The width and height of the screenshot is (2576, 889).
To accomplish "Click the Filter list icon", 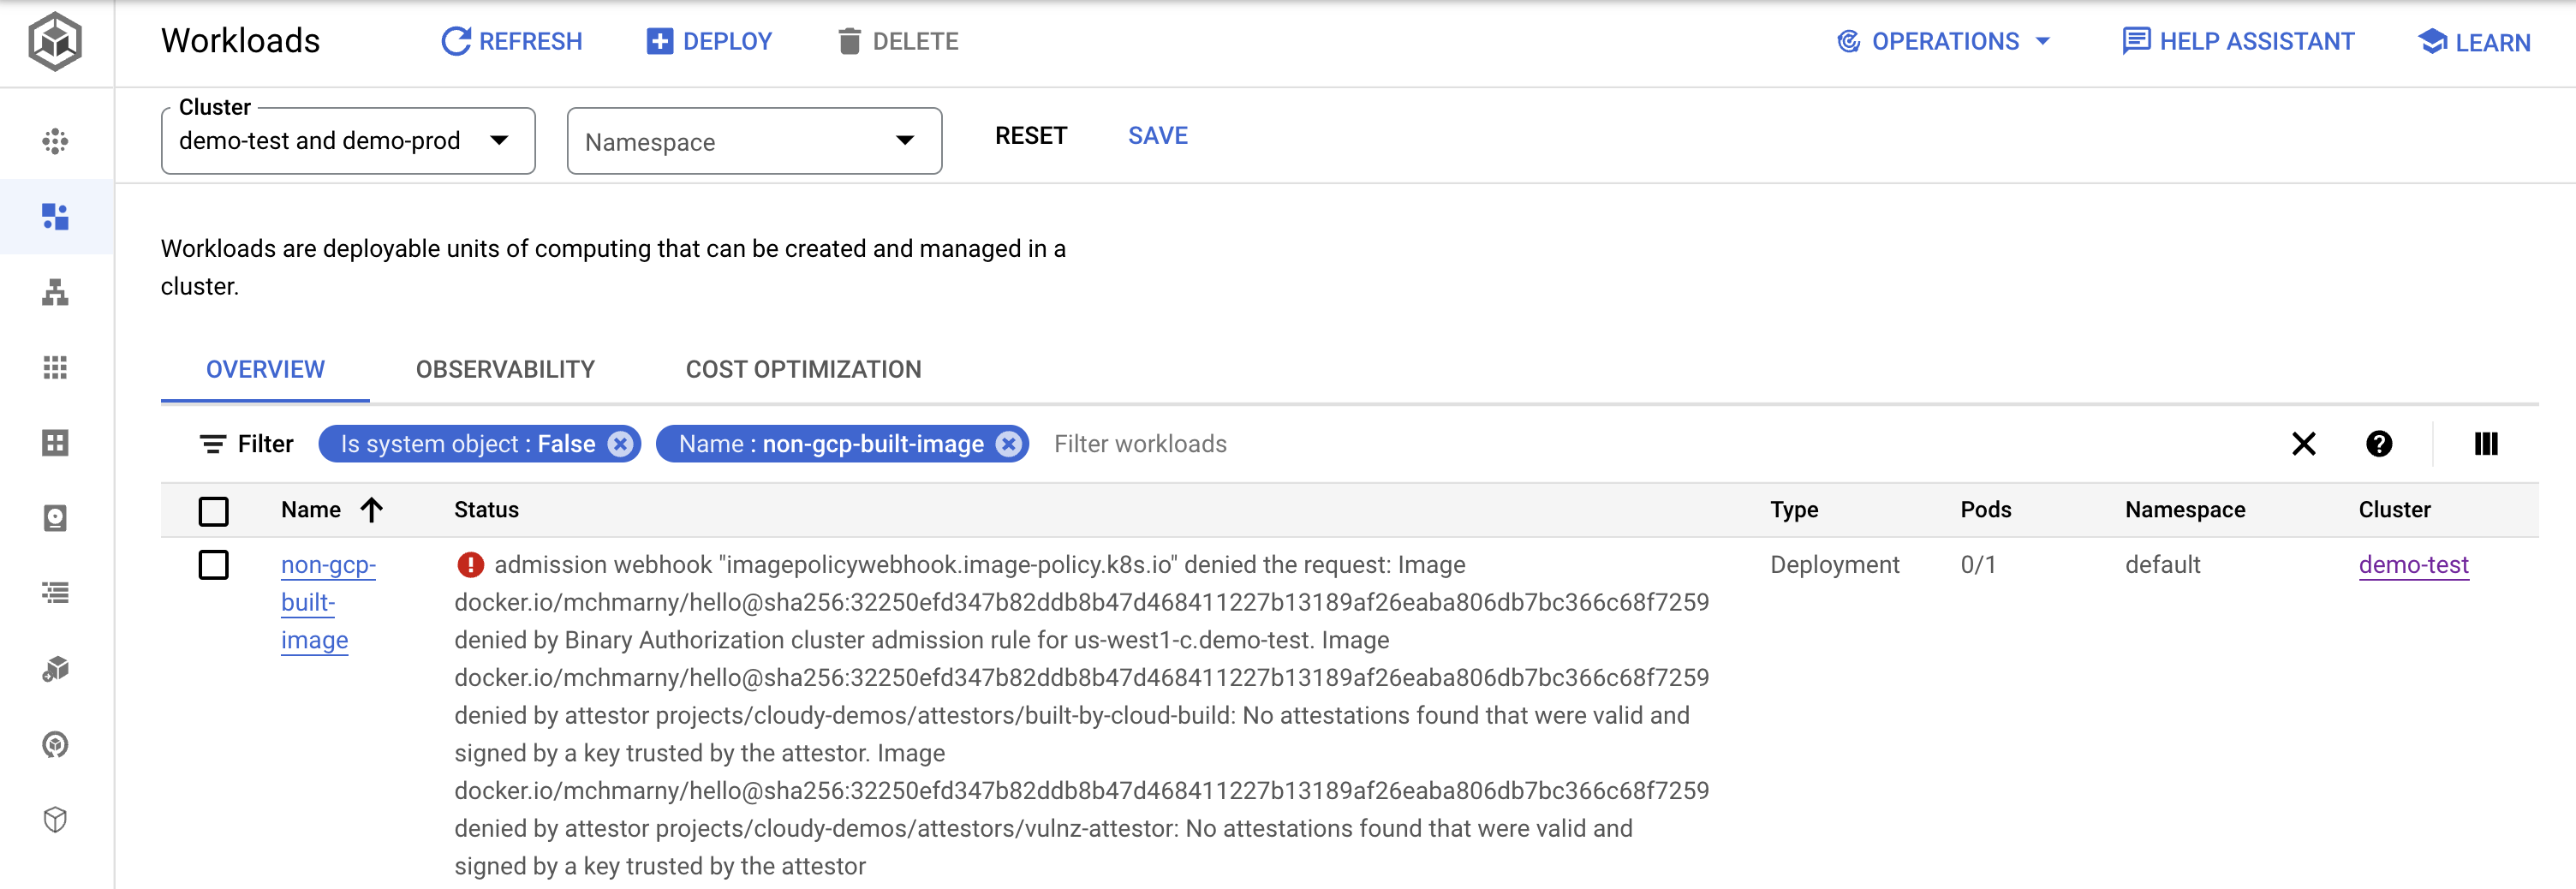I will pos(212,444).
